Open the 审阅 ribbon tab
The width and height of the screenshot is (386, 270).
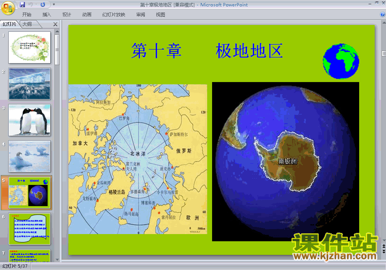tap(141, 14)
